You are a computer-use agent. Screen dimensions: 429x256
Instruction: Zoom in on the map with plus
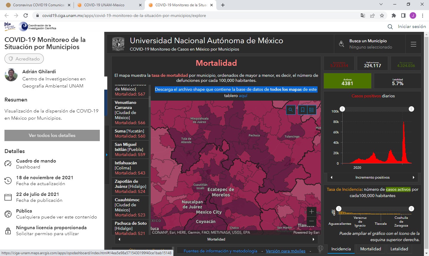point(312,212)
